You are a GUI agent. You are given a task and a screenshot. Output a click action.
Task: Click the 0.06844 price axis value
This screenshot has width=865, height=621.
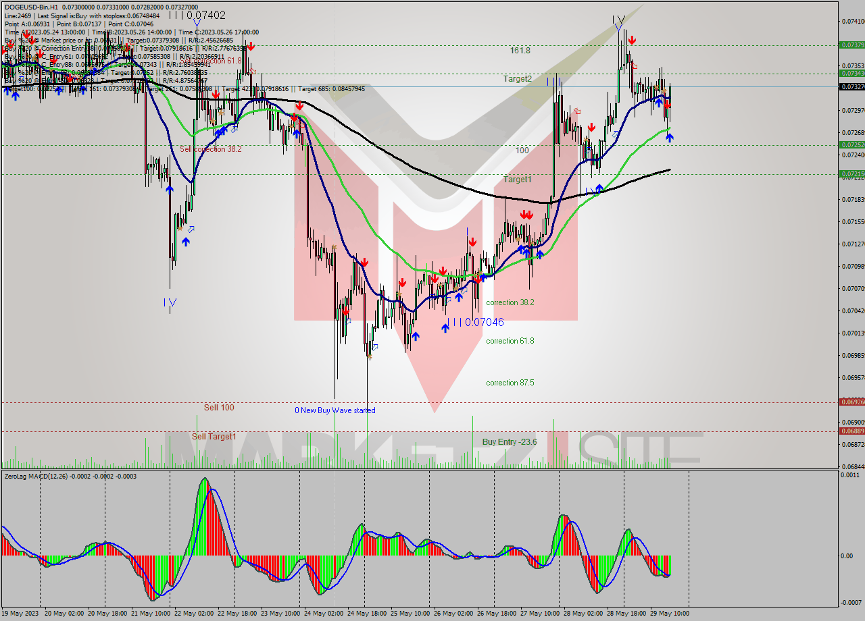pos(851,466)
